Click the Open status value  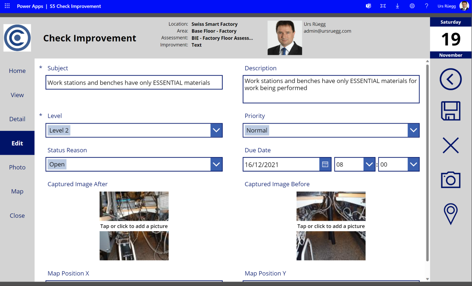[57, 164]
